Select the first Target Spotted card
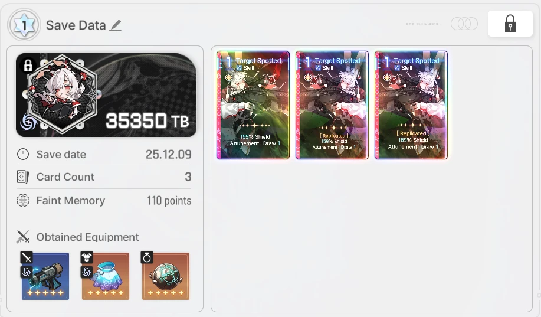Viewport: 541px width, 317px height. tap(253, 105)
